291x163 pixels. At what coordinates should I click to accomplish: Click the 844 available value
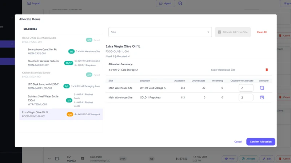tap(183, 88)
